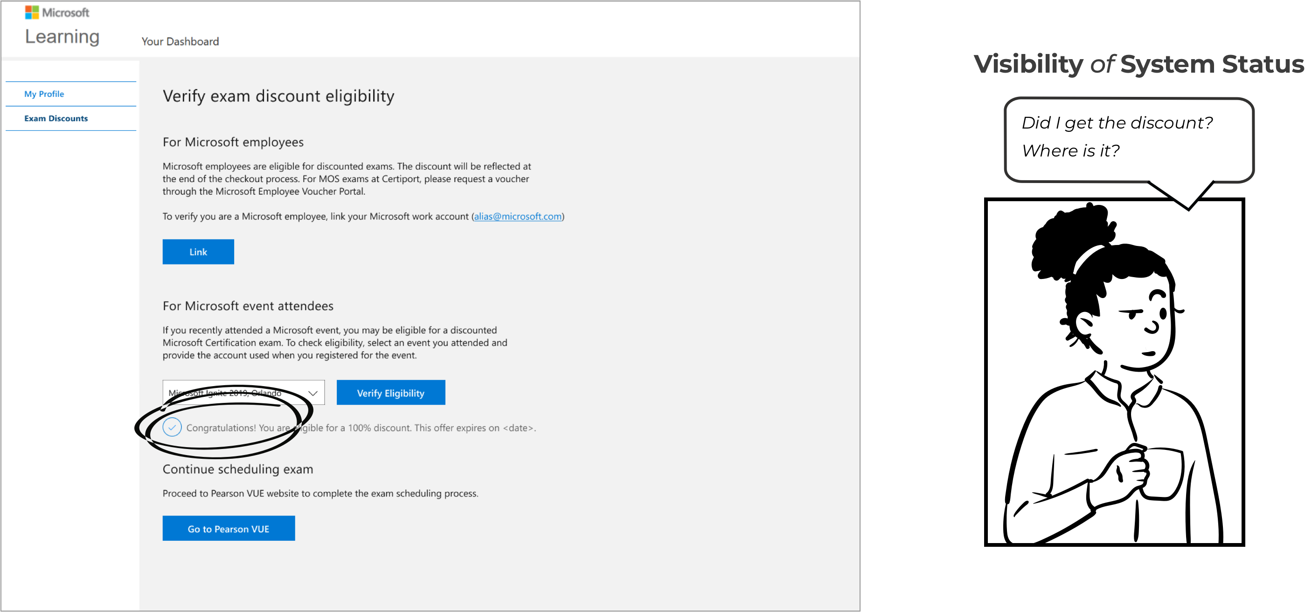The width and height of the screenshot is (1305, 612).
Task: Click the 'Did I get the discount?' speech bubble
Action: (x=1129, y=141)
